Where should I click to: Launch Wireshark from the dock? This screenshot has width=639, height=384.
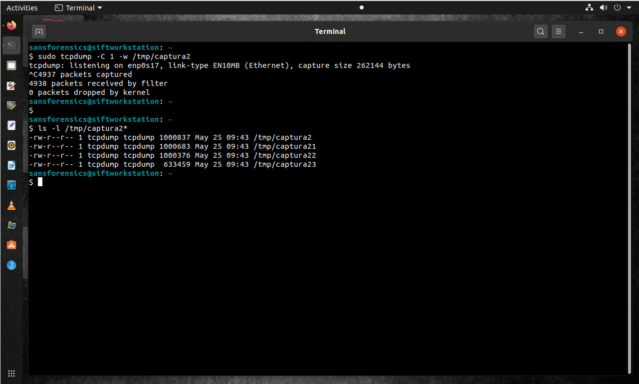[x=11, y=185]
